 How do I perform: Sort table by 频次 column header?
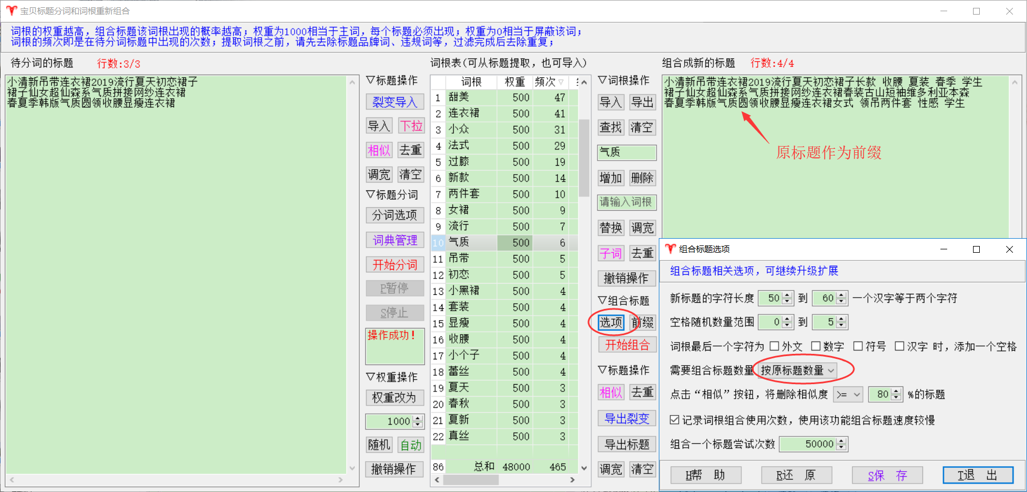pos(548,82)
